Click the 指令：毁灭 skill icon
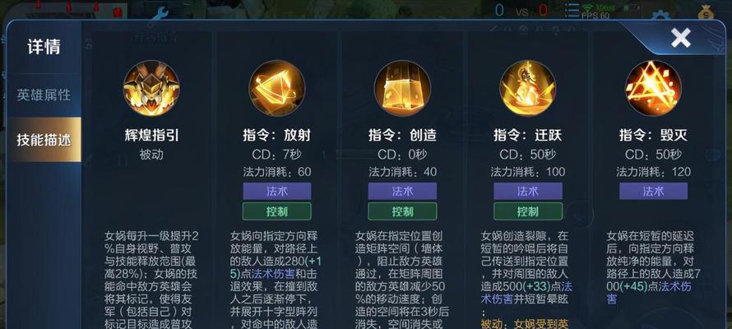 653,88
